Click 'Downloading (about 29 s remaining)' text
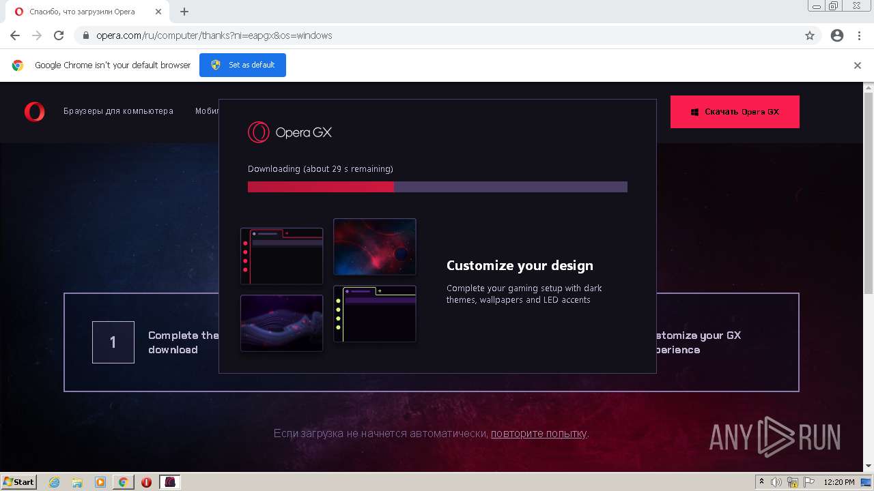This screenshot has height=491, width=874. coord(320,168)
